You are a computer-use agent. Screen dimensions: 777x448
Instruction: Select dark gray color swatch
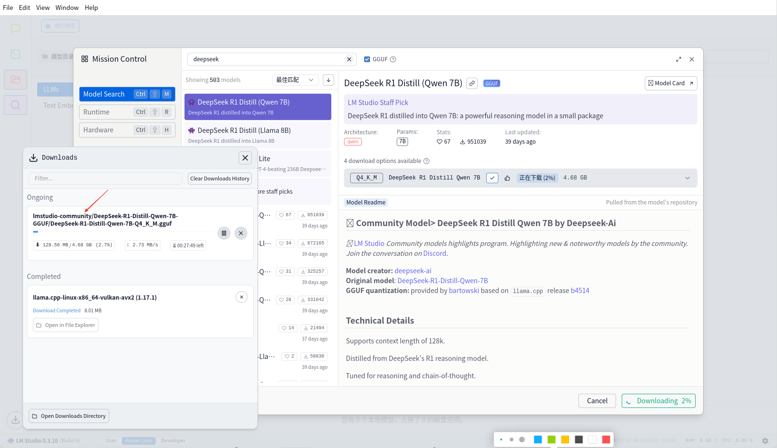579,440
